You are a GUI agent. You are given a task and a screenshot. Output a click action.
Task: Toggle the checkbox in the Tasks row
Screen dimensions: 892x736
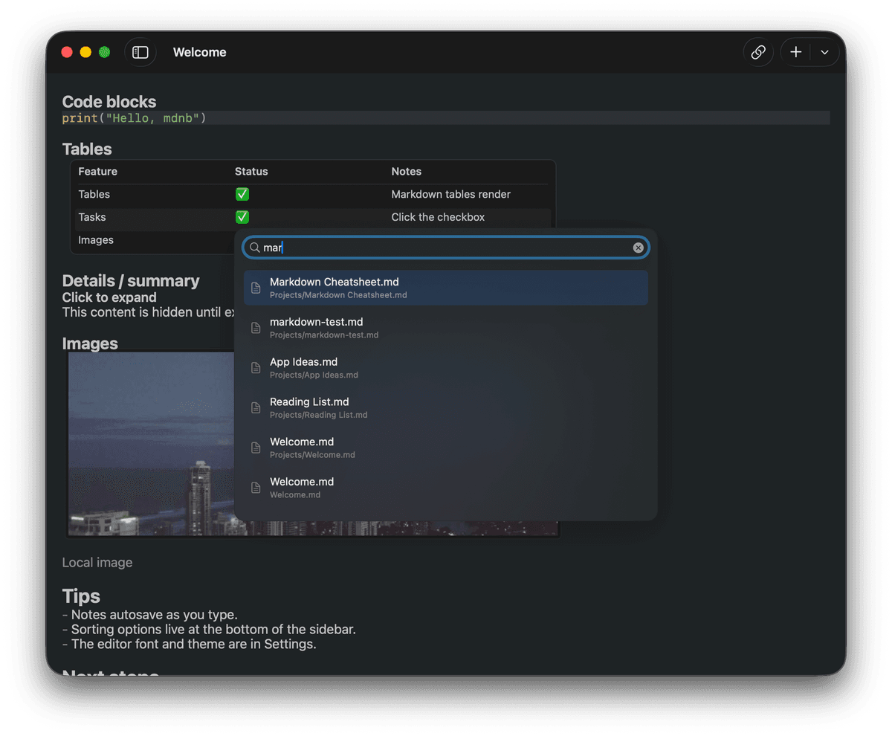242,217
